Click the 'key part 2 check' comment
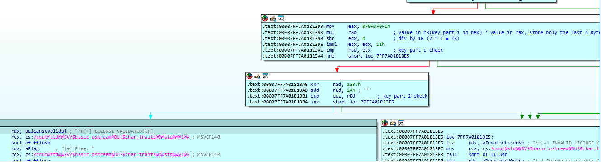Image resolution: width=601 pixels, height=162 pixels. (x=403, y=96)
